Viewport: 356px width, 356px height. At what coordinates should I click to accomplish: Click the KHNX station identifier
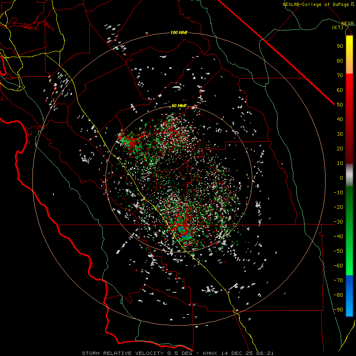click(210, 353)
